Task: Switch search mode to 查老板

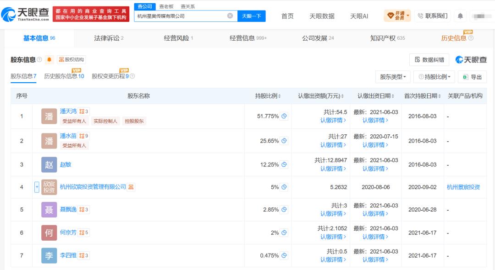Action: coord(166,6)
